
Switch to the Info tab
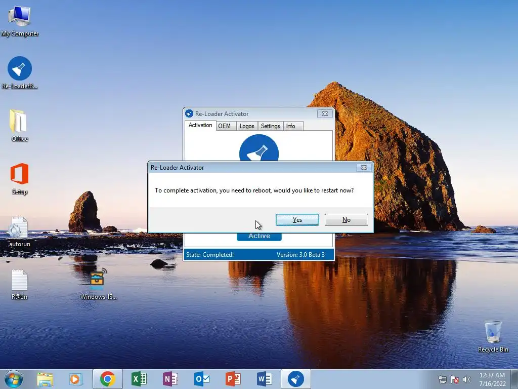(293, 126)
